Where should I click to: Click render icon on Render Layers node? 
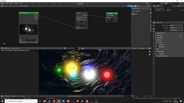pyautogui.click(x=37, y=42)
